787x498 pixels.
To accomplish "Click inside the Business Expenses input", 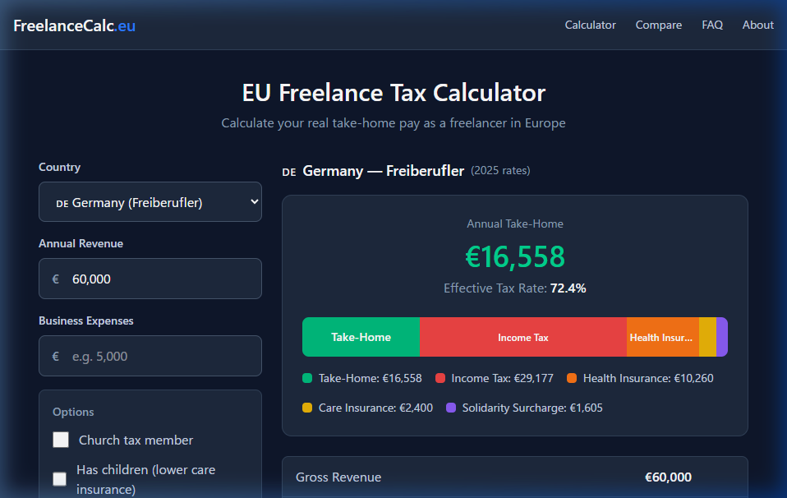I will click(150, 356).
